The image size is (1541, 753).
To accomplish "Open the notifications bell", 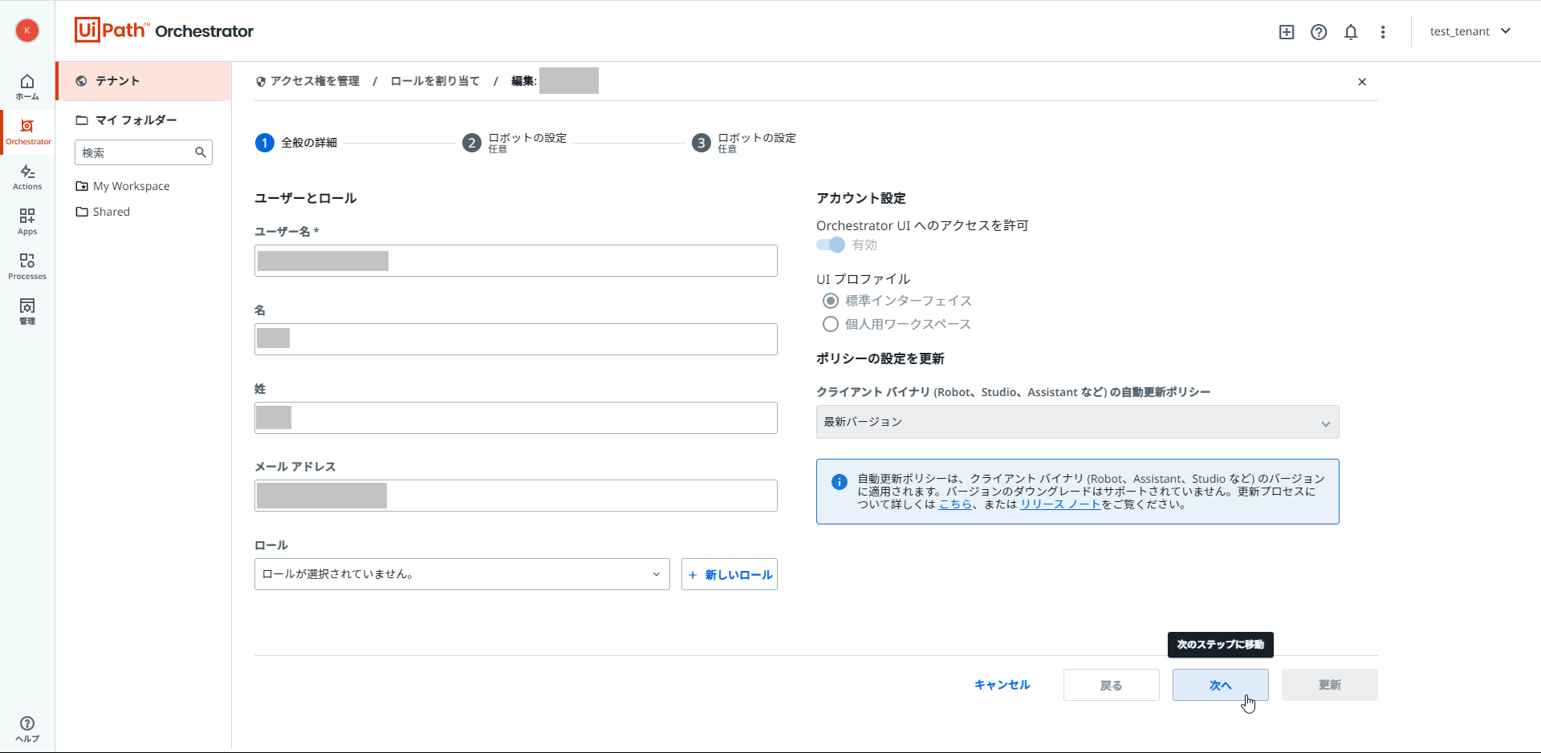I will pos(1351,32).
